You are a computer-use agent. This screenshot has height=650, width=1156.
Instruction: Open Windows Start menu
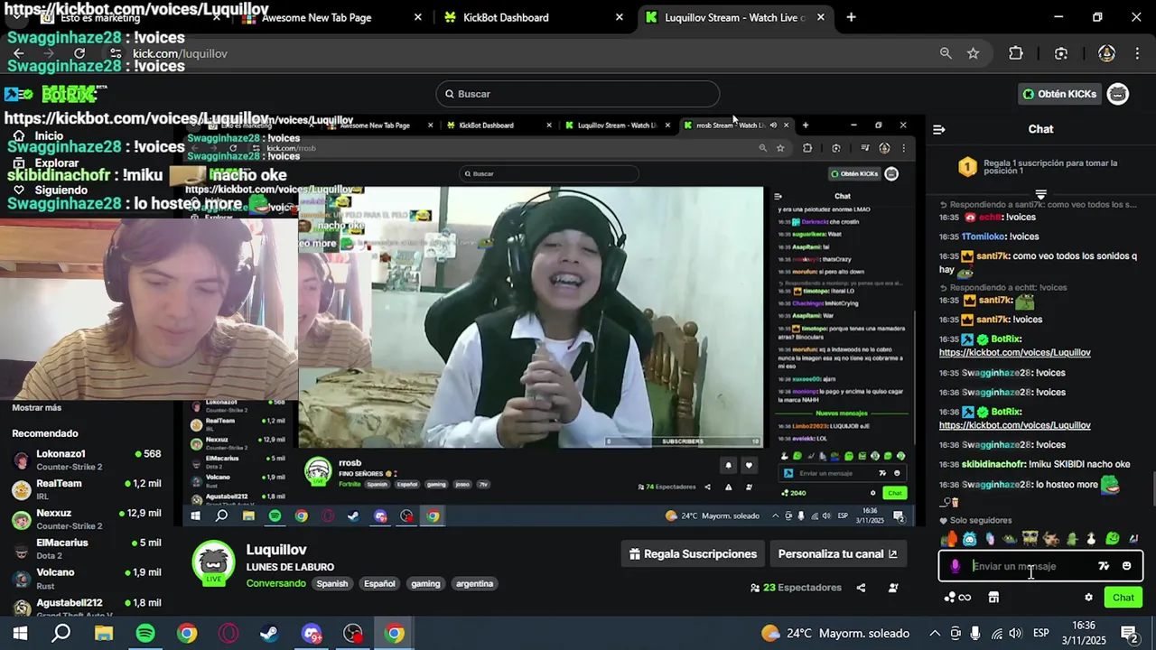(x=20, y=634)
